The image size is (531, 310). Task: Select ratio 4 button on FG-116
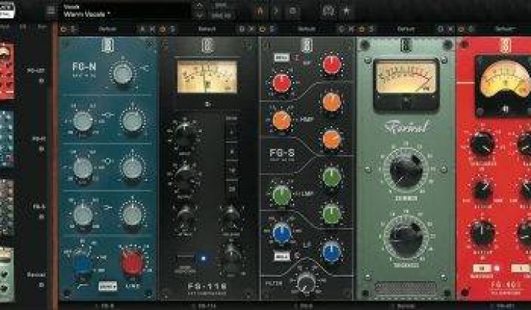tap(232, 132)
